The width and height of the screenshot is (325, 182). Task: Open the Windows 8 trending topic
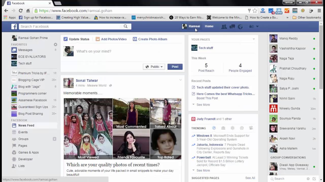click(204, 136)
